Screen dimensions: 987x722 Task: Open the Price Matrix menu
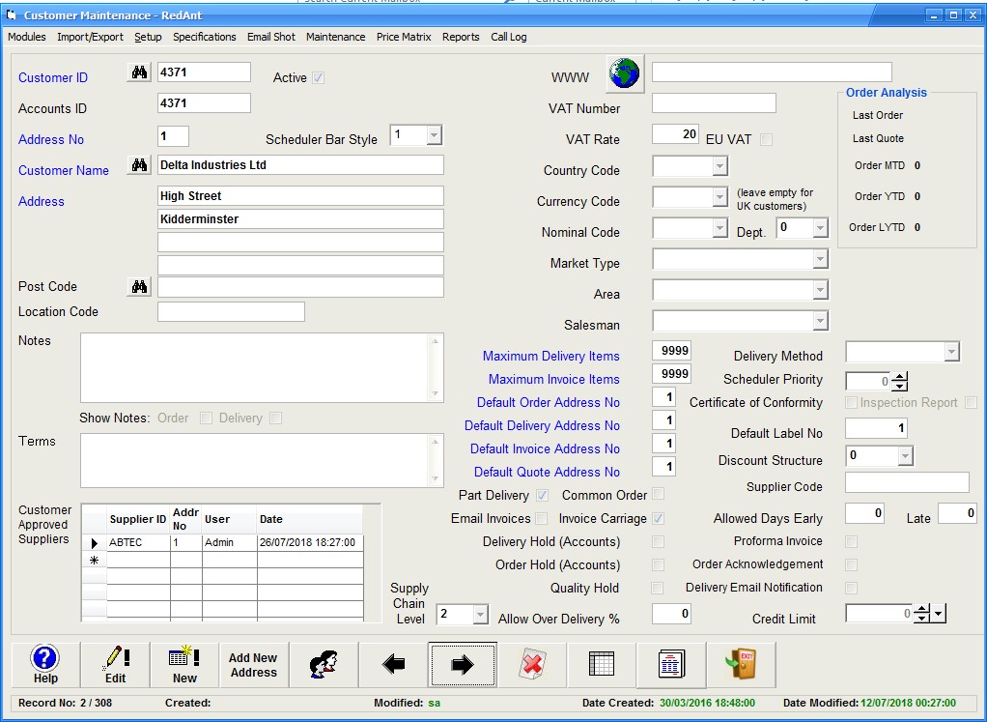click(404, 37)
